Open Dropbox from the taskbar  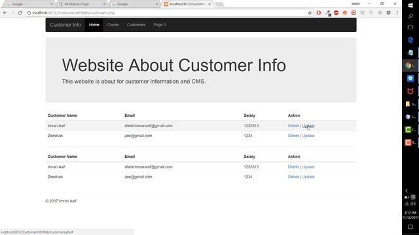pos(410,78)
